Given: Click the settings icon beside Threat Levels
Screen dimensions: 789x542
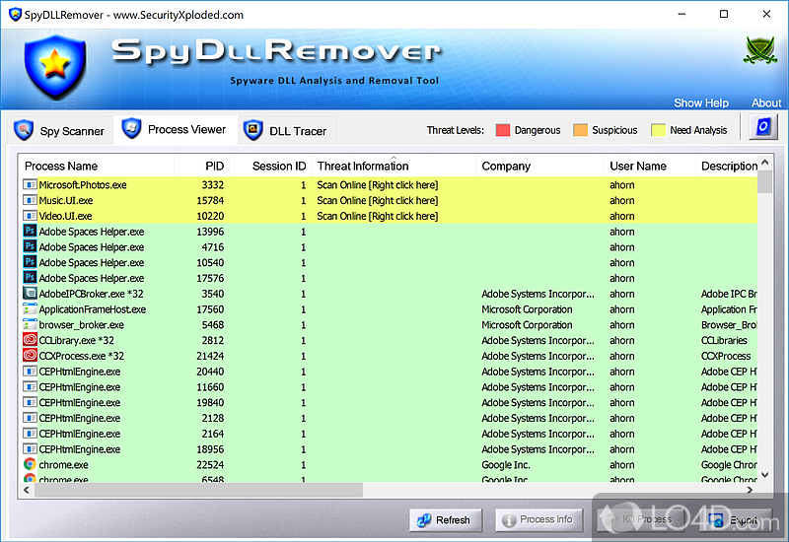Looking at the screenshot, I should coord(762,127).
